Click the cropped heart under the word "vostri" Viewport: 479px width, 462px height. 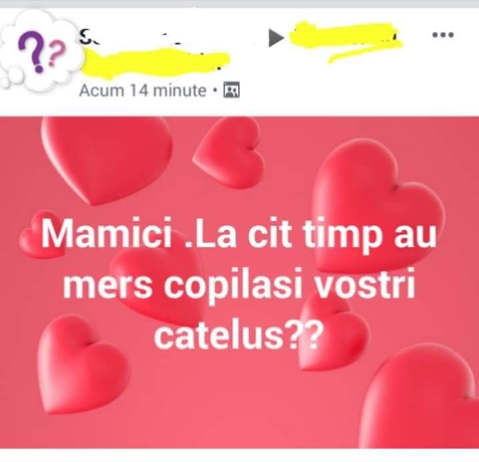coord(419,396)
